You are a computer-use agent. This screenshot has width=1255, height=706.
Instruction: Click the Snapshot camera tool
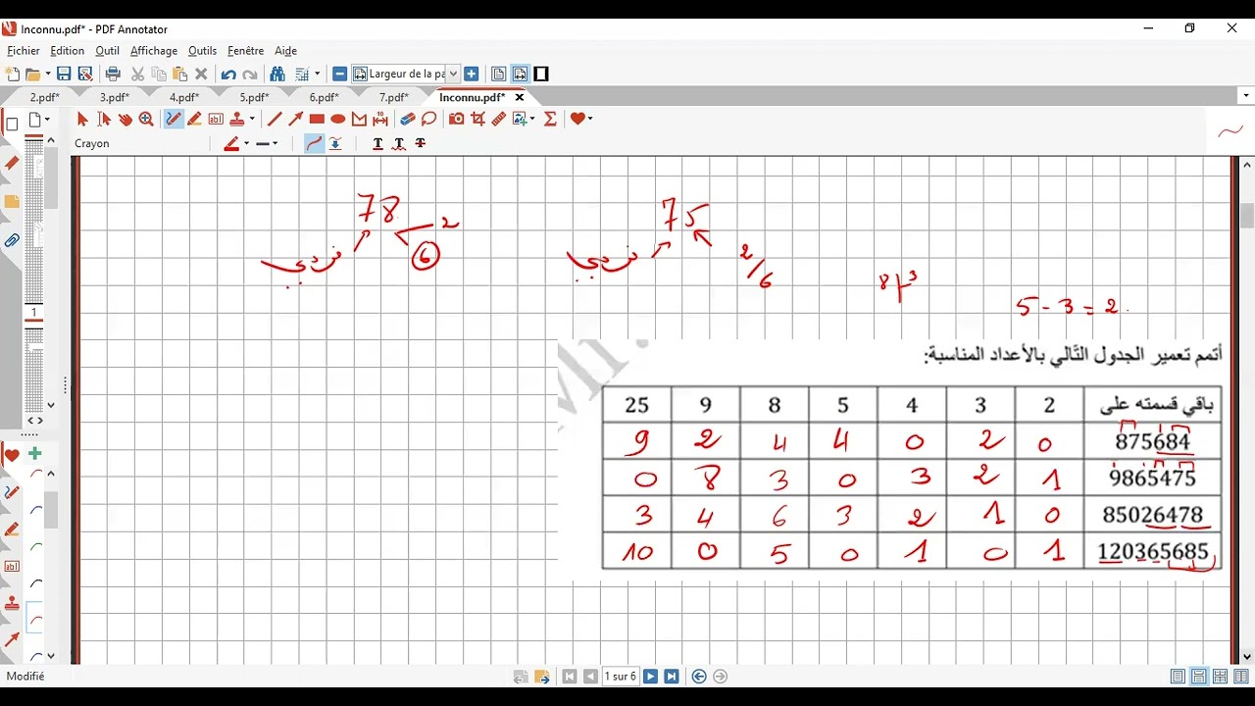point(457,119)
